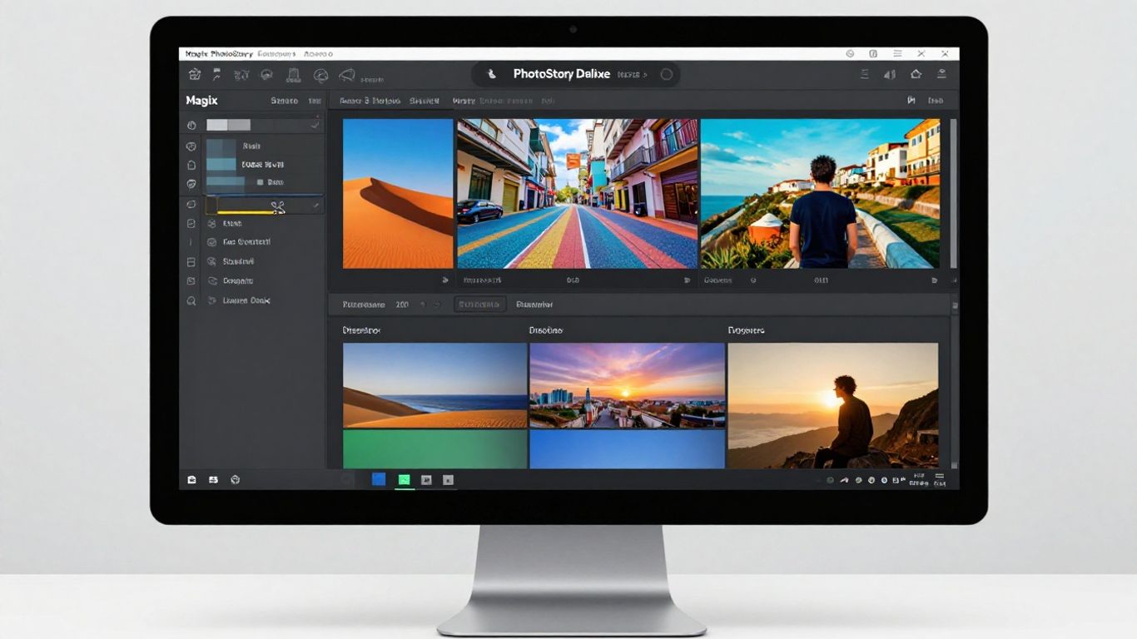Open the search magnifier at the sidebar bottom
Image resolution: width=1137 pixels, height=639 pixels.
[191, 300]
